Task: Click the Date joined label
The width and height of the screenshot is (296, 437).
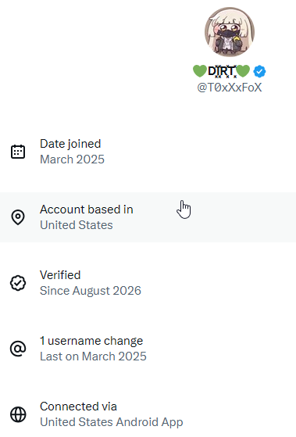Action: tap(70, 144)
